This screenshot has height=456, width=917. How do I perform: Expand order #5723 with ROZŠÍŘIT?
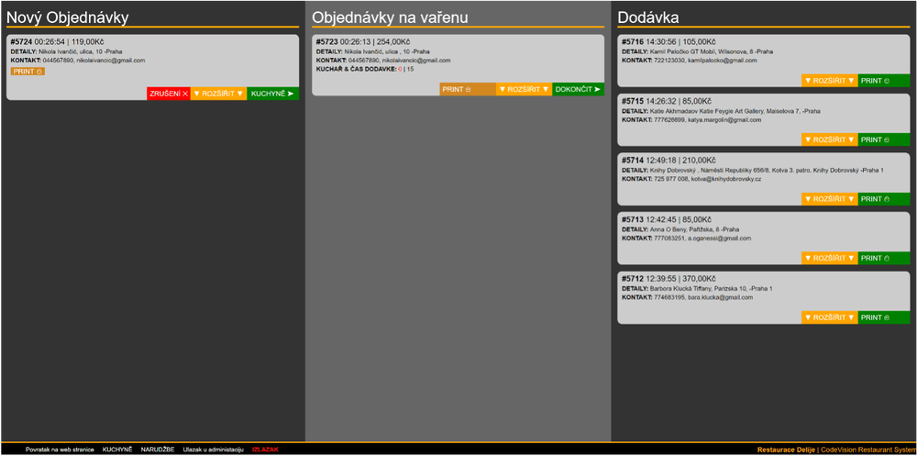(524, 89)
